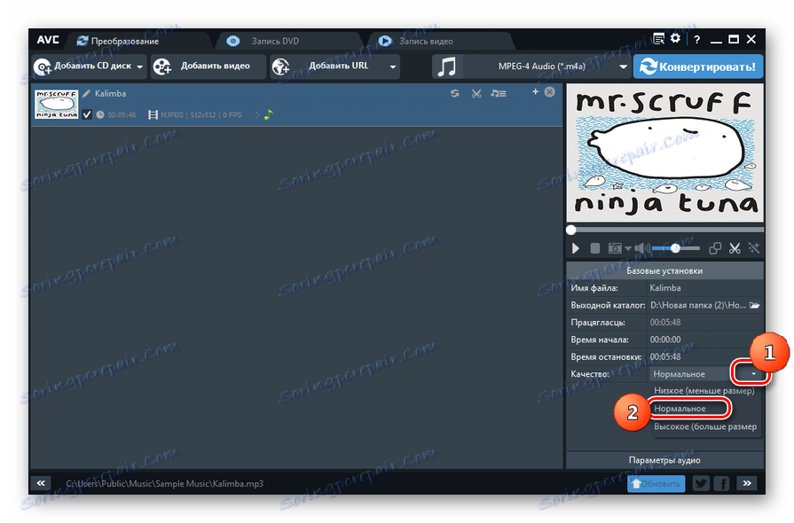Open the settings gear icon
794x523 pixels.
coord(675,38)
